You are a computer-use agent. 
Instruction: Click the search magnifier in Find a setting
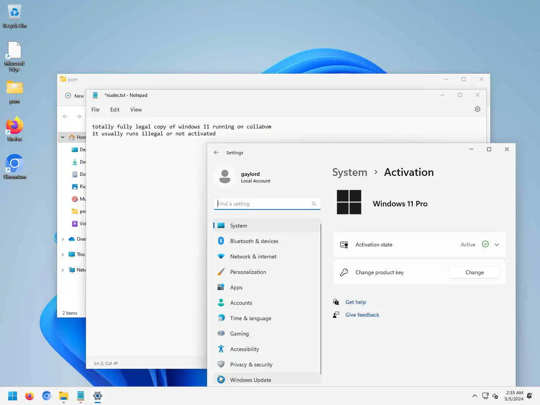[x=314, y=204]
